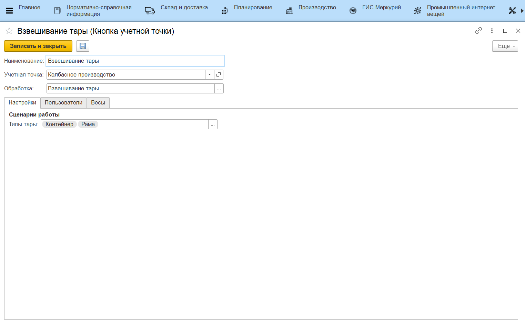Open the wrench tools section icon
This screenshot has height=323, width=525.
512,11
